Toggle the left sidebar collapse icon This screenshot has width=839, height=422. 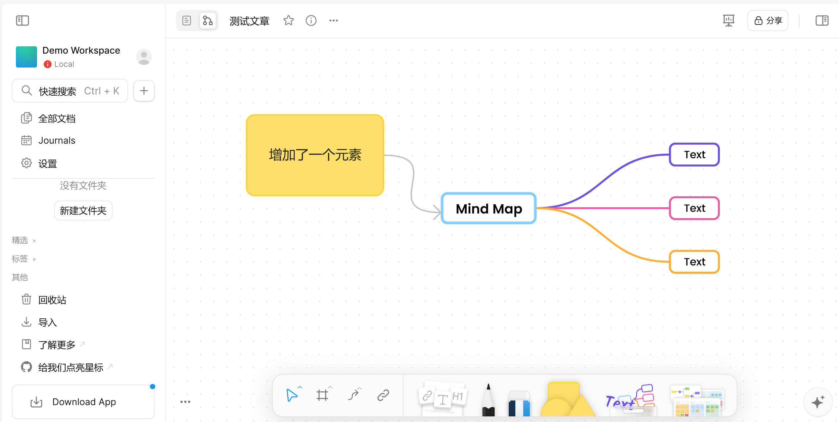point(23,21)
